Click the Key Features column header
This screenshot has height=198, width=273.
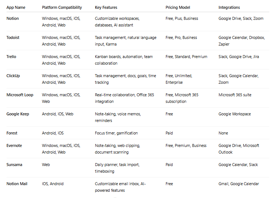(106, 7)
